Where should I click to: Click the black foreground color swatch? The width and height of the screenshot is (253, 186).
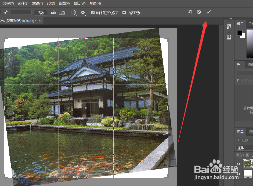[240, 33]
